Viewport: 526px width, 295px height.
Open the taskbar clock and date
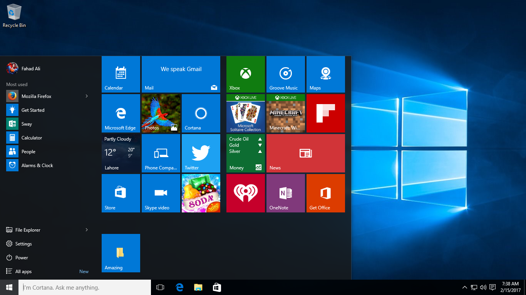pyautogui.click(x=510, y=287)
